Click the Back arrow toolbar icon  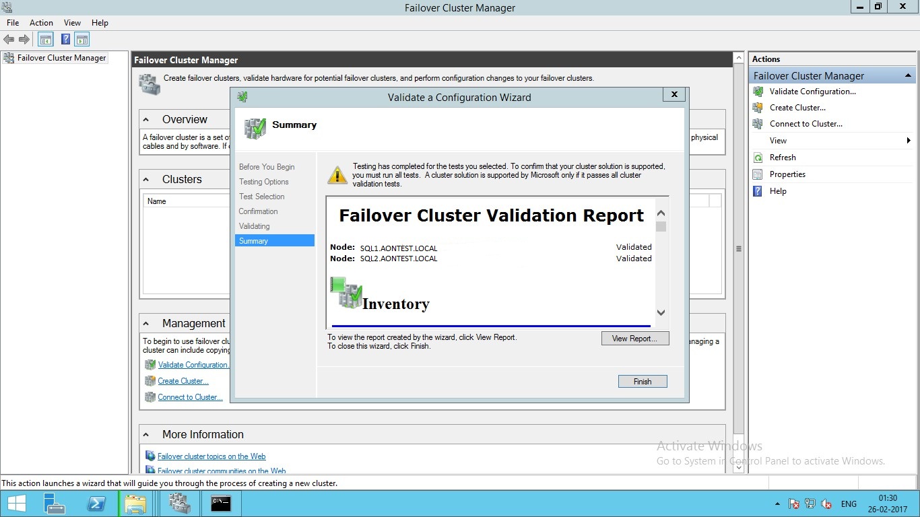[9, 40]
